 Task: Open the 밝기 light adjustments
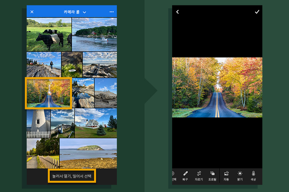(240, 176)
